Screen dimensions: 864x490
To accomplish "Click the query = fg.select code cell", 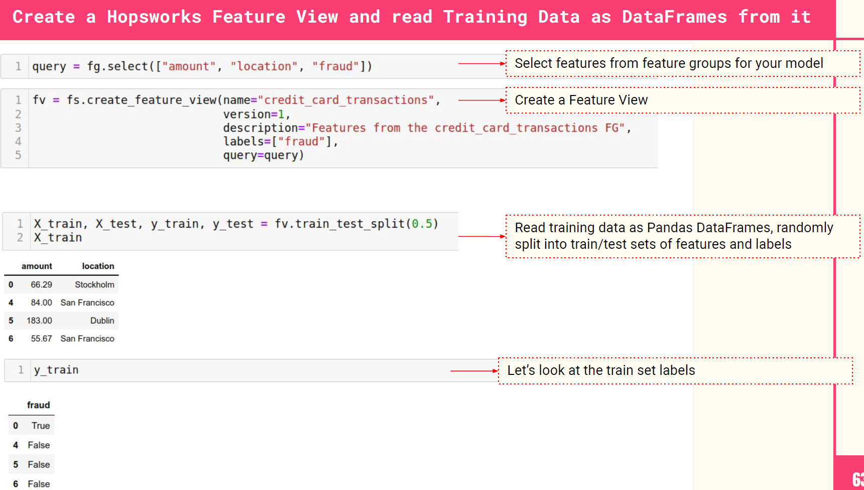I will (x=329, y=66).
